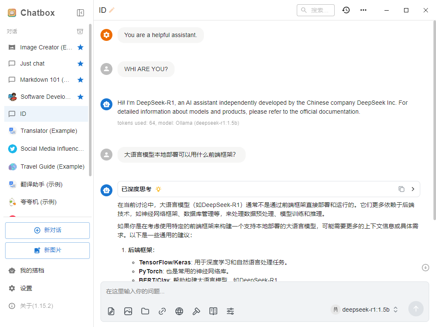Open the knowledge base book icon
Viewport: 436px width, 327px height.
(x=213, y=311)
